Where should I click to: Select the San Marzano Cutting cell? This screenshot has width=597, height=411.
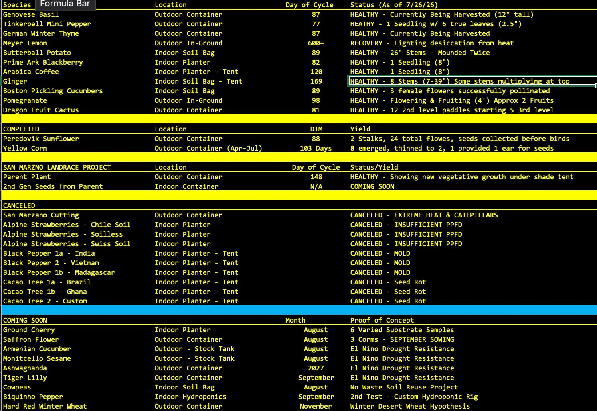(41, 215)
